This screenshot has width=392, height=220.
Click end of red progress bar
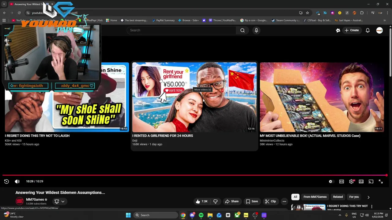pos(386,175)
